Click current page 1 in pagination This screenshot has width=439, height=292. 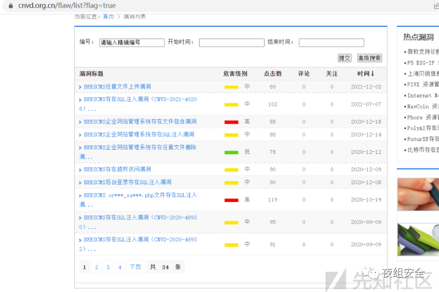84,267
